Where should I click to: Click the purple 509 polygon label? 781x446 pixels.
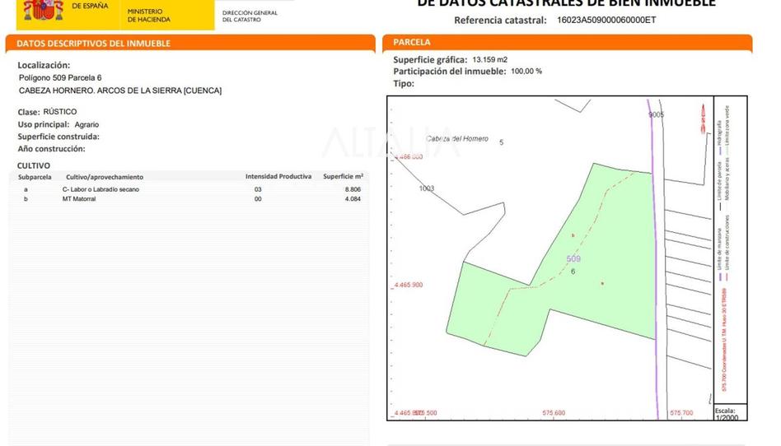(573, 259)
